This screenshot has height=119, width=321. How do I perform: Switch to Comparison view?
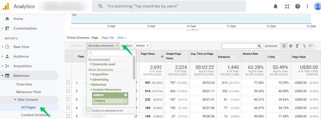coord(304,46)
